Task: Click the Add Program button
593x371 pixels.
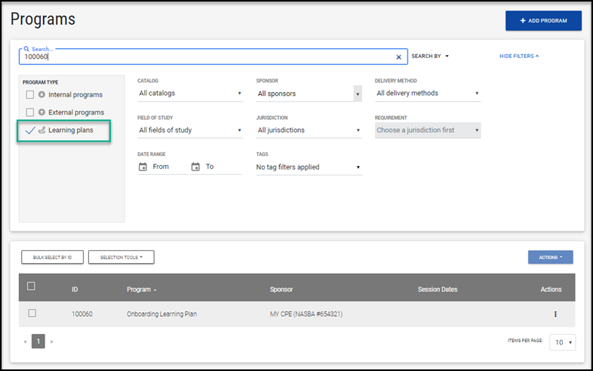Action: point(543,20)
